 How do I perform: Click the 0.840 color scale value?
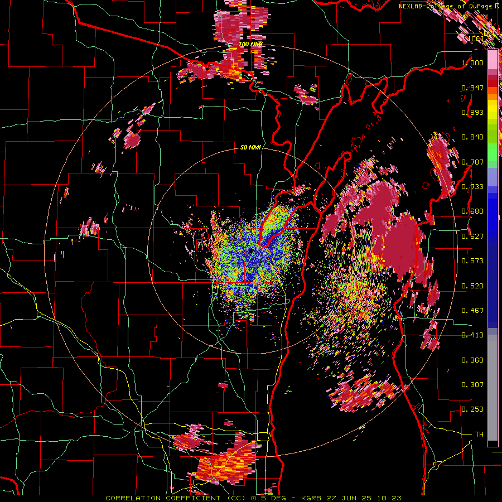click(472, 137)
